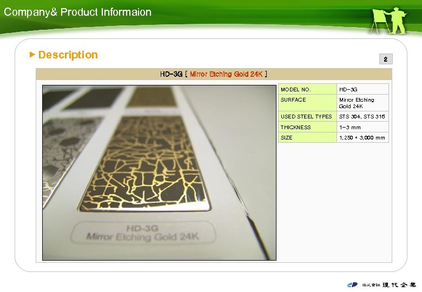Image resolution: width=422 pixels, height=292 pixels.
Task: Click the blue company logo icon in footer
Action: click(x=352, y=285)
